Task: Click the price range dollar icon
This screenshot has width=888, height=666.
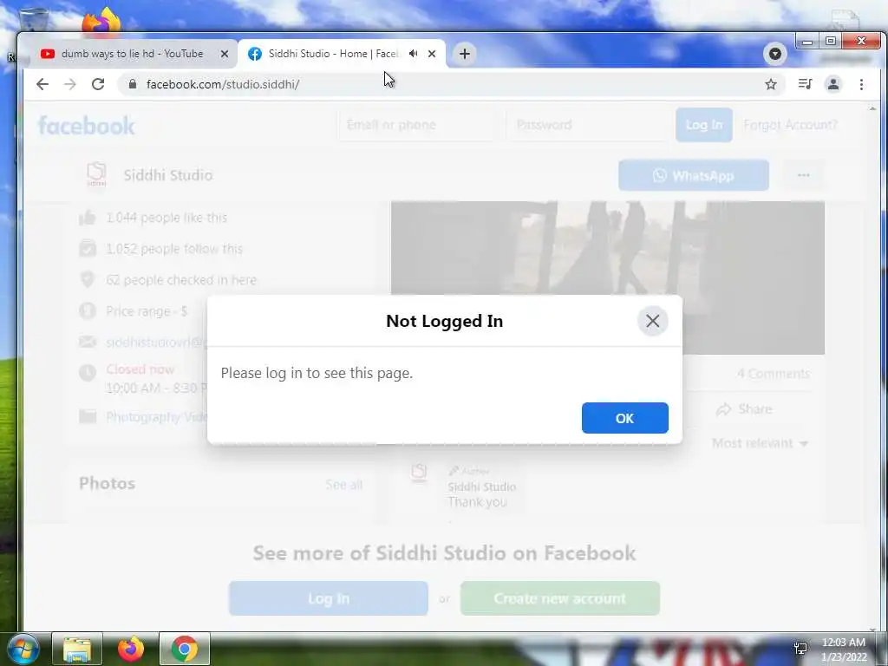Action: tap(88, 311)
